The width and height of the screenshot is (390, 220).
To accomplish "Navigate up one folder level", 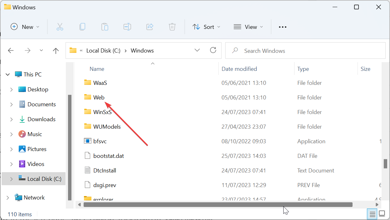I will (x=56, y=50).
